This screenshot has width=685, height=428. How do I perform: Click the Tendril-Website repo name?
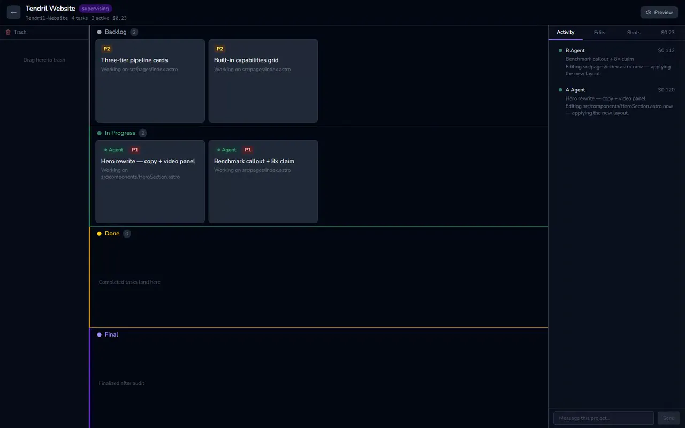47,18
